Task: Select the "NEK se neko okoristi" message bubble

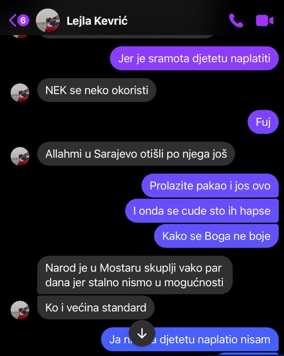Action: 97,90
